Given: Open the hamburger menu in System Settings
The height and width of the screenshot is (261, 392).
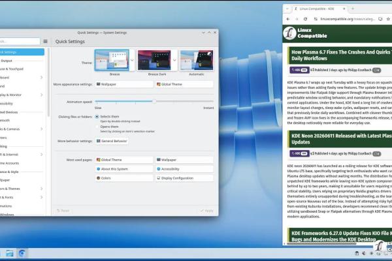Looking at the screenshot, I should pos(45,42).
